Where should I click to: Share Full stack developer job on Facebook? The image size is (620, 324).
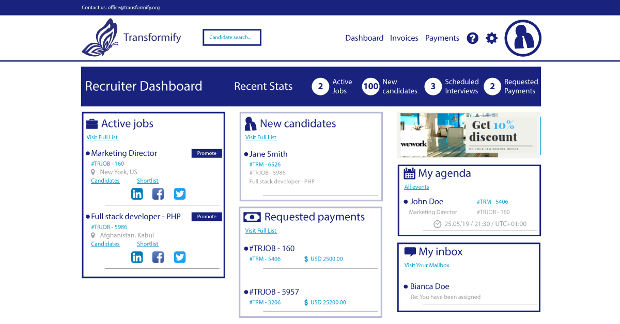click(x=158, y=257)
